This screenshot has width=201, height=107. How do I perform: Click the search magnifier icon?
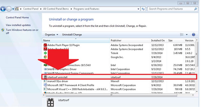click(x=196, y=9)
